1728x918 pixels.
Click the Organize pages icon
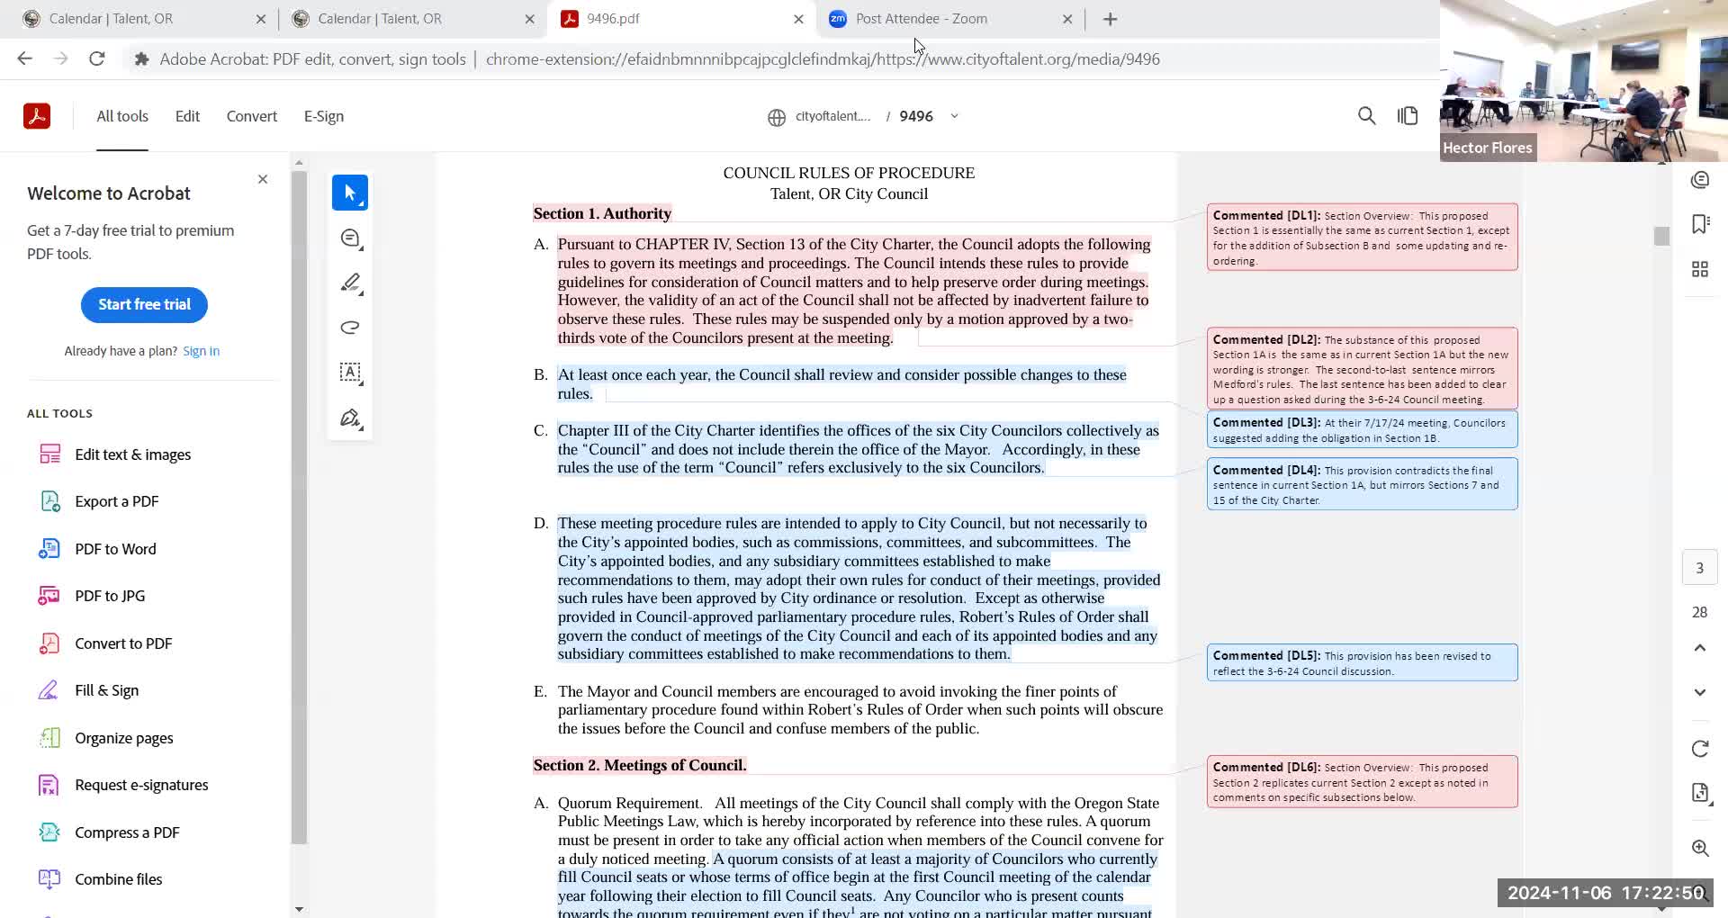click(49, 738)
